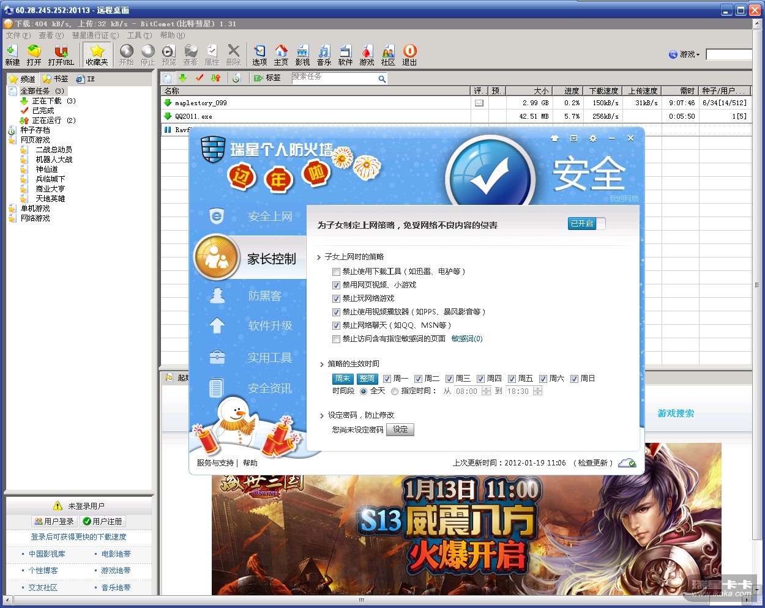Viewport: 765px width, 608px height.
Task: Show completed tasks with red check filter
Action: click(x=199, y=78)
